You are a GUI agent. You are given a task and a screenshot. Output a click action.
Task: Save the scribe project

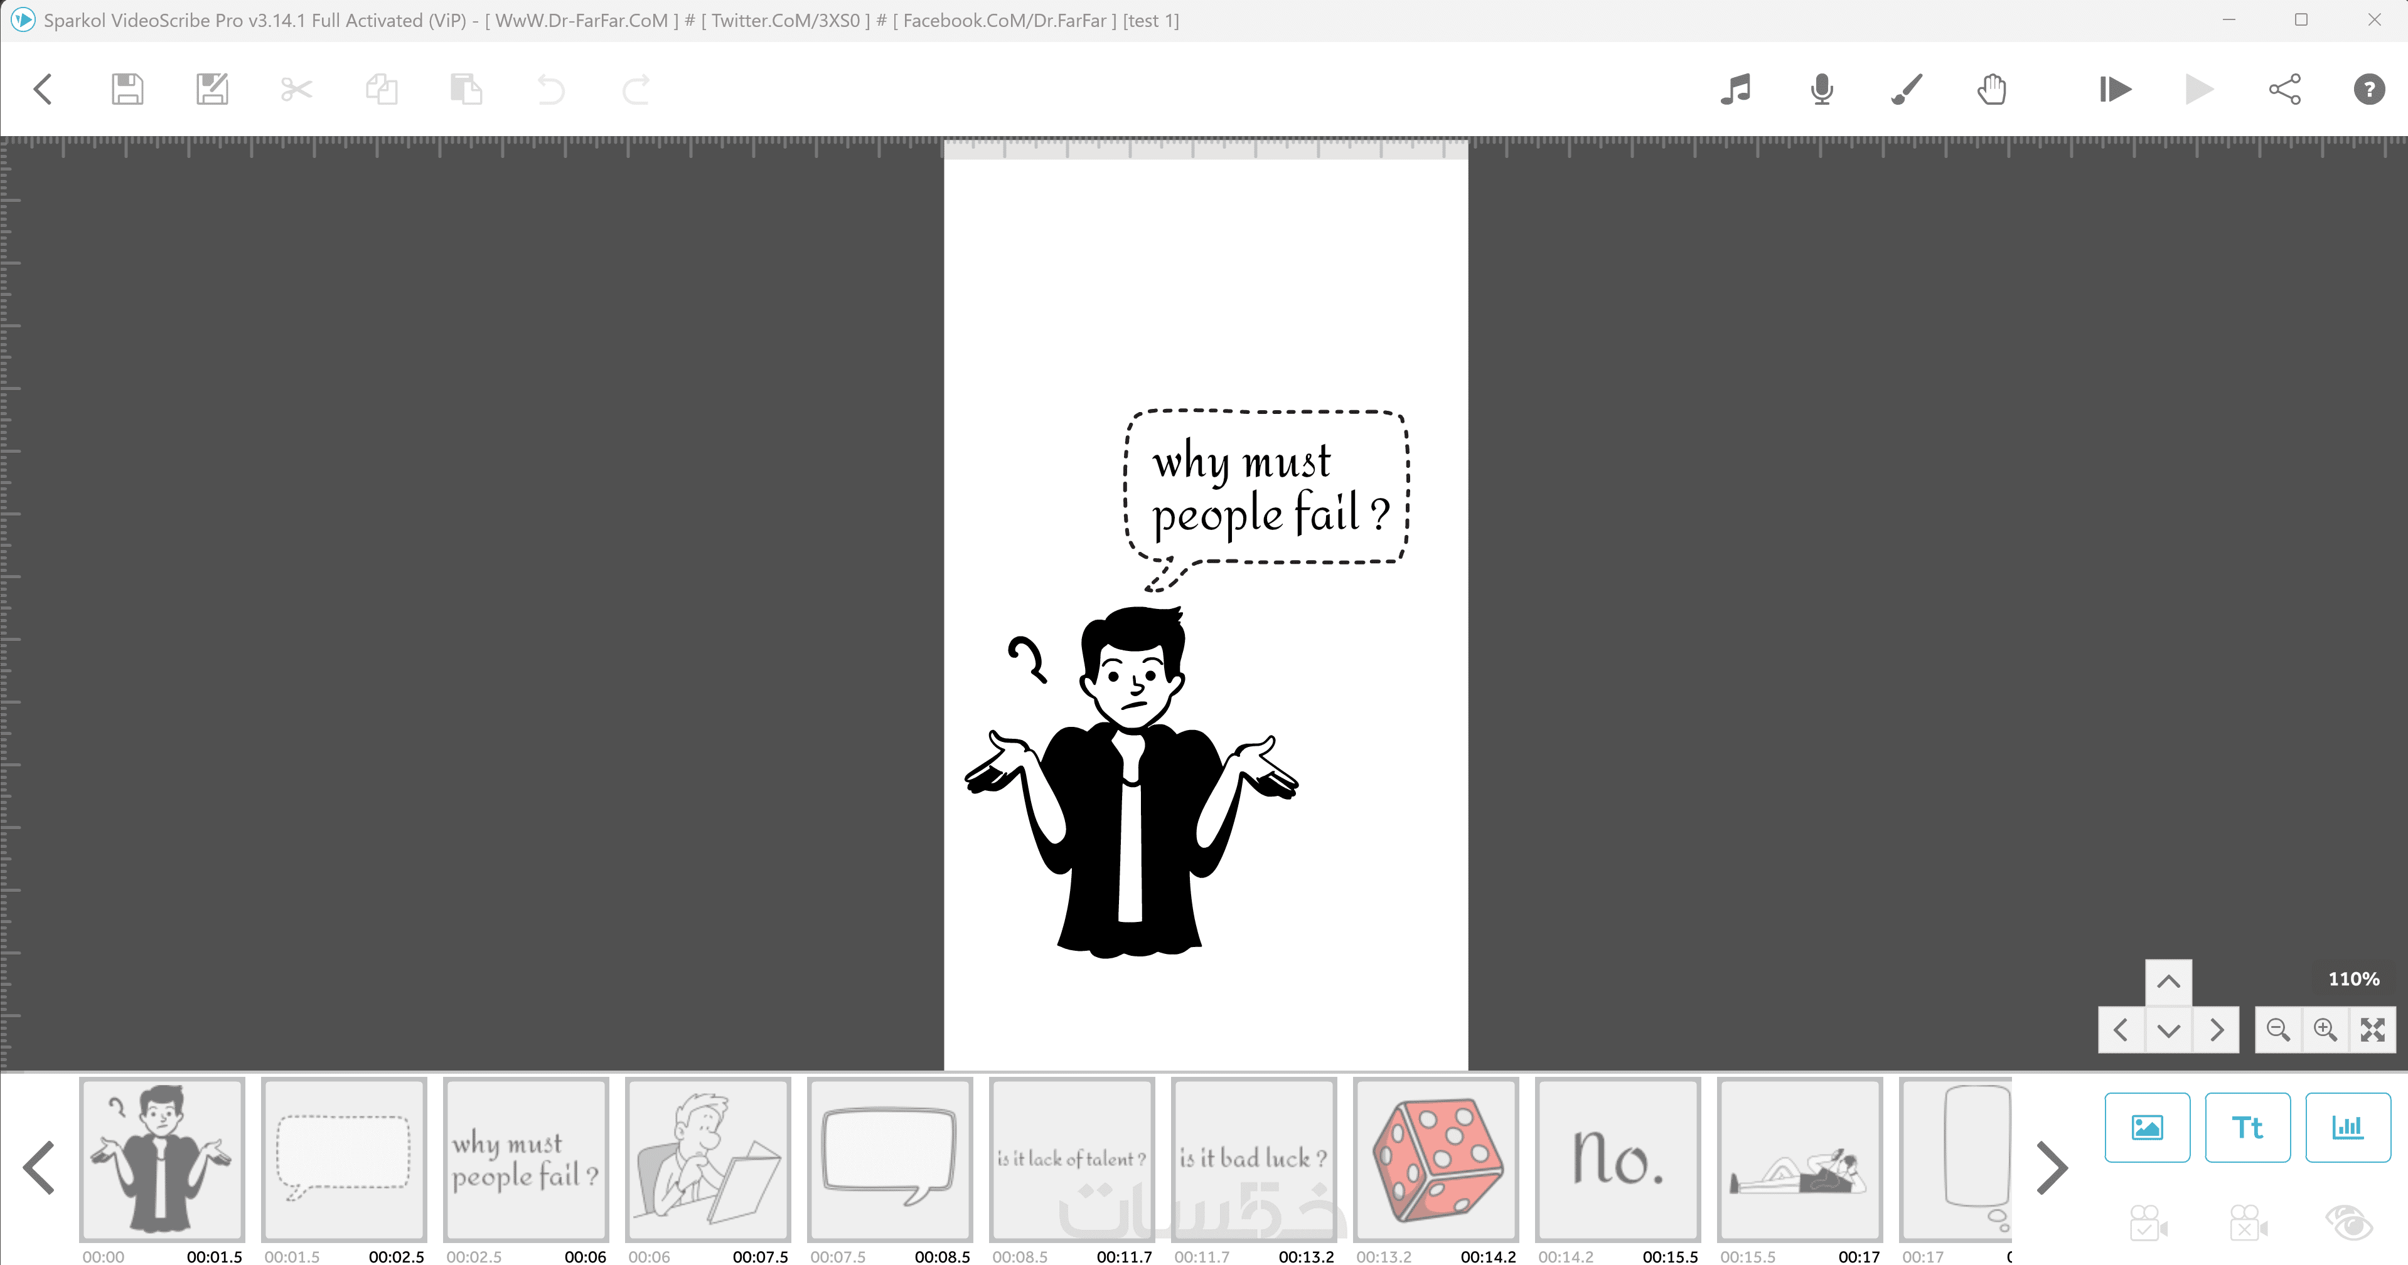pos(127,90)
